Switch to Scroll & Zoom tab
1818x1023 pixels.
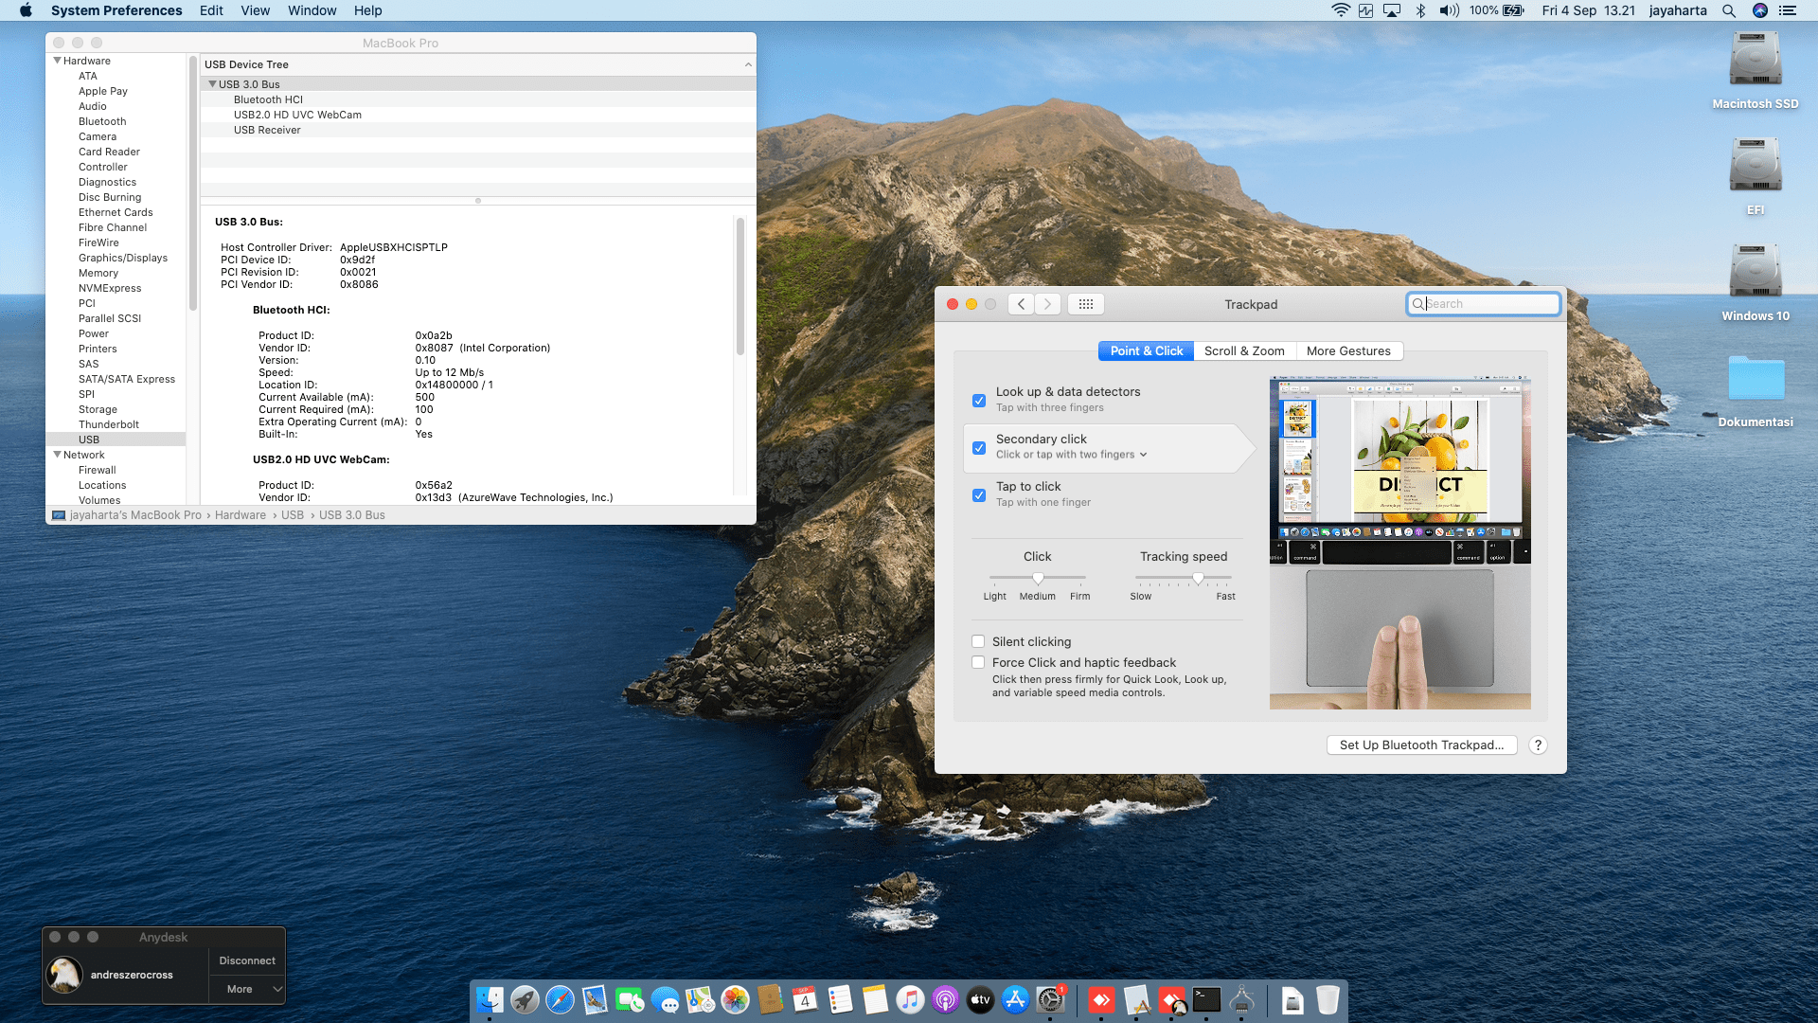(1244, 350)
